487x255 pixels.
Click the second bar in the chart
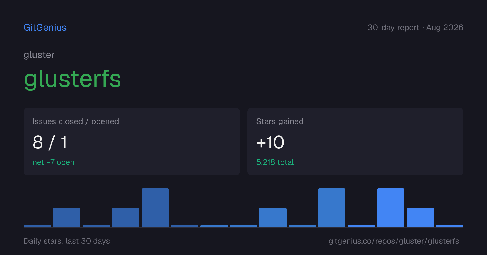tap(67, 217)
